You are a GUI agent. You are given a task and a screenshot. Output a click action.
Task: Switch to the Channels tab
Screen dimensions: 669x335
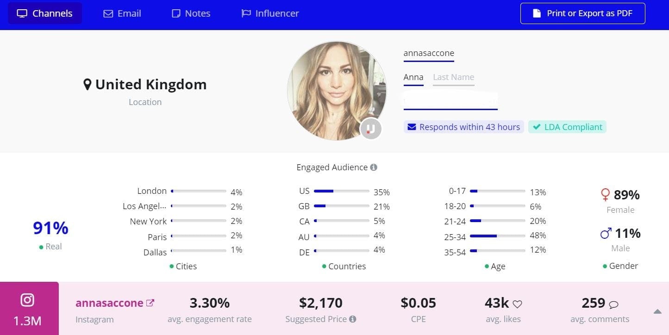[x=45, y=13]
